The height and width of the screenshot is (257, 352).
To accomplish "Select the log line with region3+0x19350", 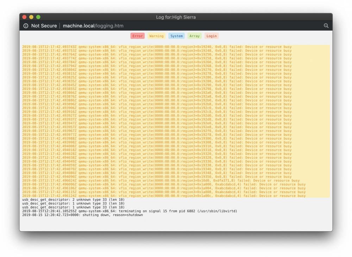I will tap(157, 177).
